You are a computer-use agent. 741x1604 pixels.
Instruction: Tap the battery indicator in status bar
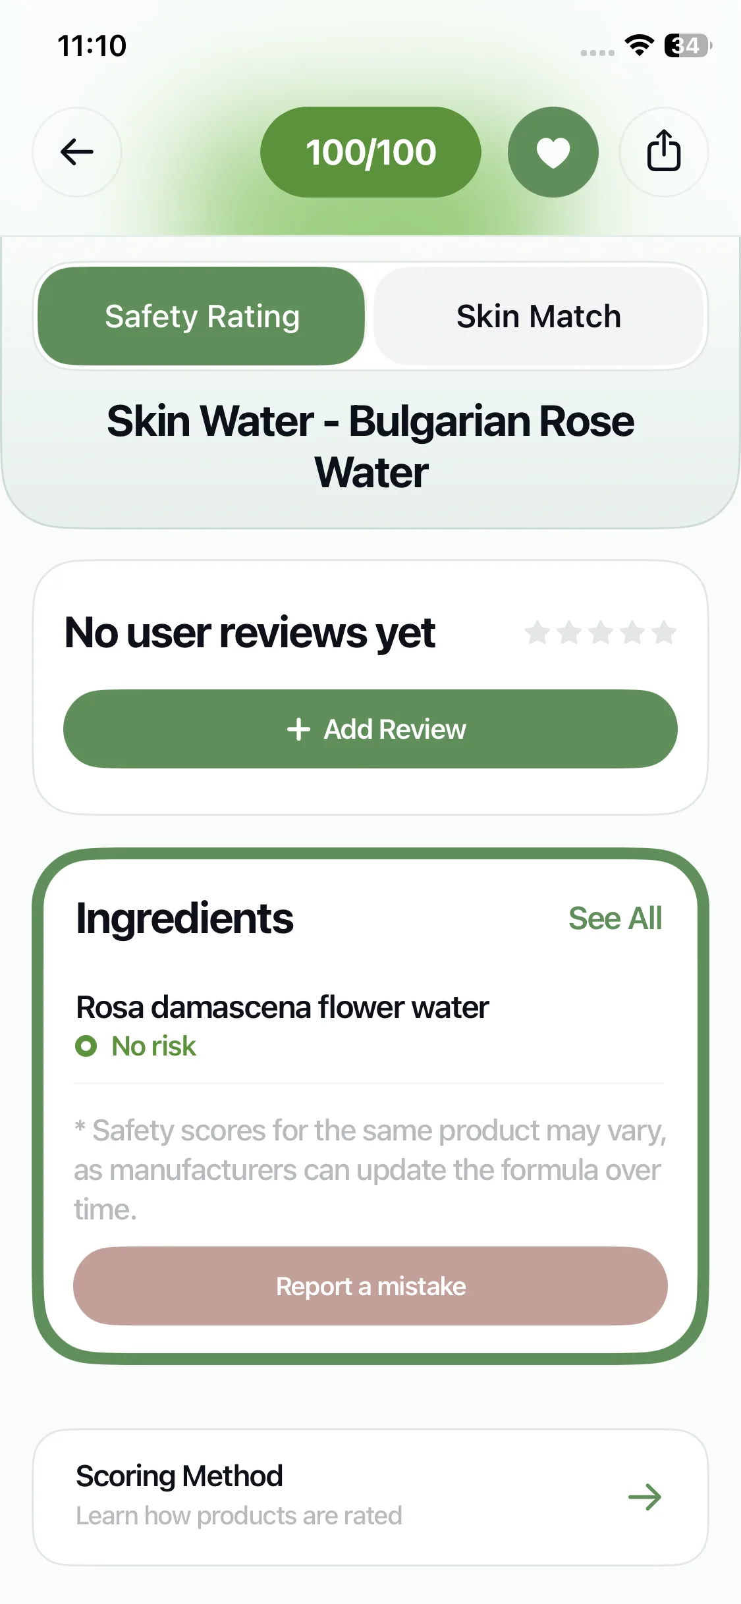[x=688, y=45]
